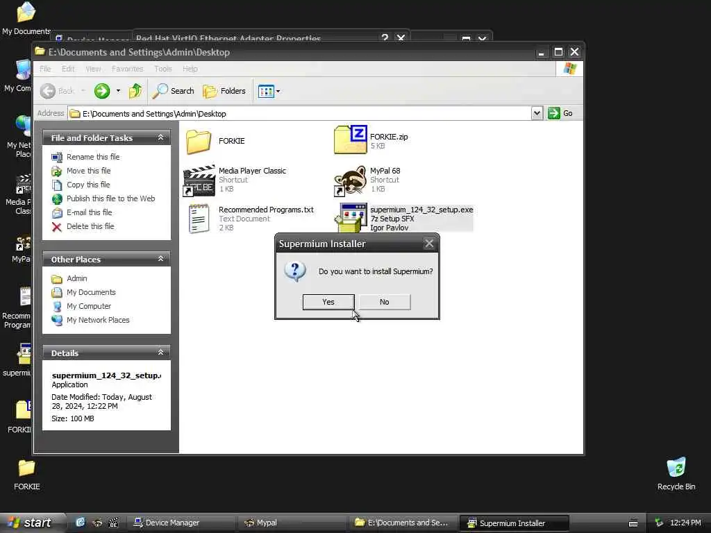Open the FORKIE folder icon in Explorer
The width and height of the screenshot is (711, 533).
click(199, 141)
